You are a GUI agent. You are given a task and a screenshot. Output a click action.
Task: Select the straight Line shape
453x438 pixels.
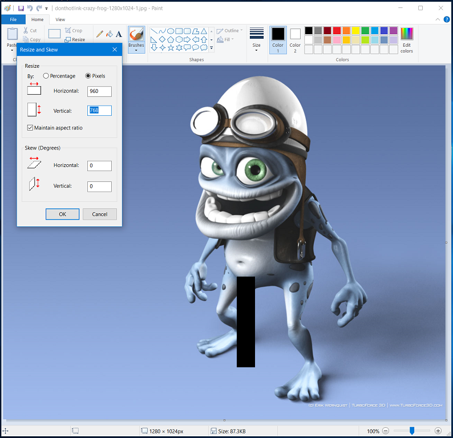point(154,31)
